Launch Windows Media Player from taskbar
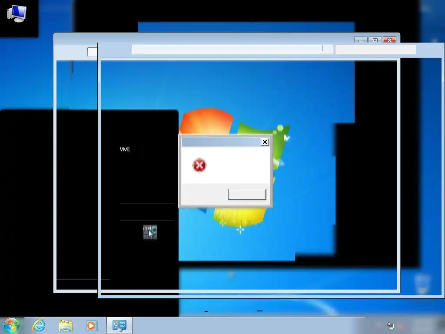This screenshot has width=445, height=334. click(x=92, y=325)
